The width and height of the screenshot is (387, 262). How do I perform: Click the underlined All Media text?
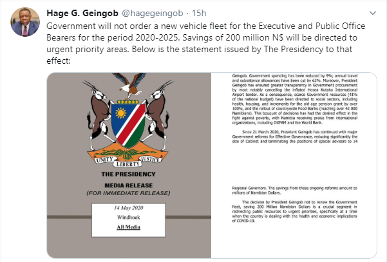point(128,227)
